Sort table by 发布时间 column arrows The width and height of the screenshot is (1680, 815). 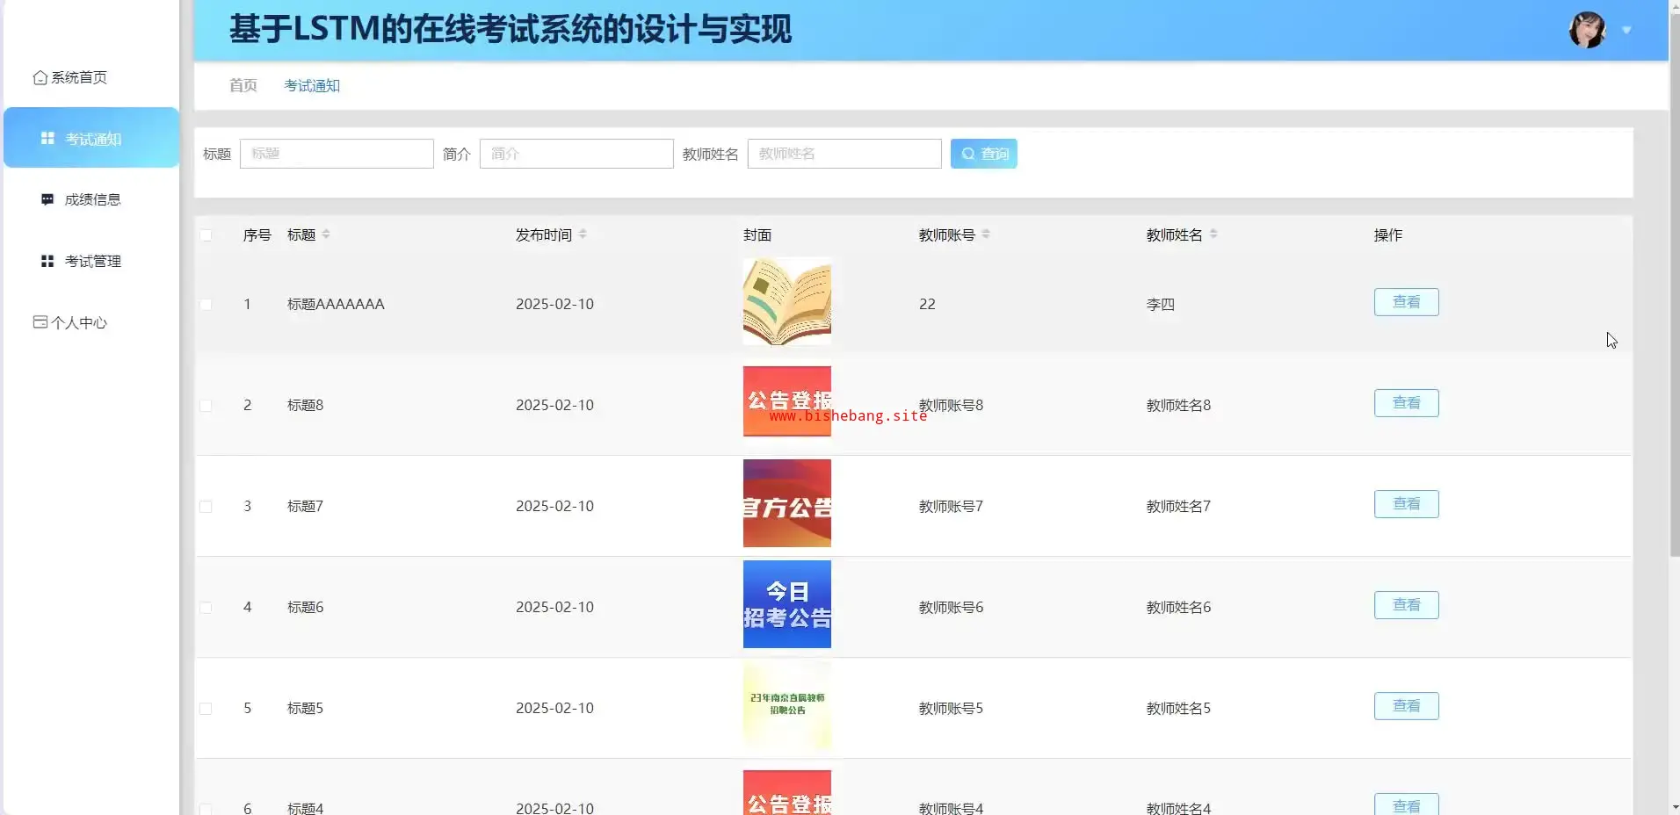(x=583, y=234)
